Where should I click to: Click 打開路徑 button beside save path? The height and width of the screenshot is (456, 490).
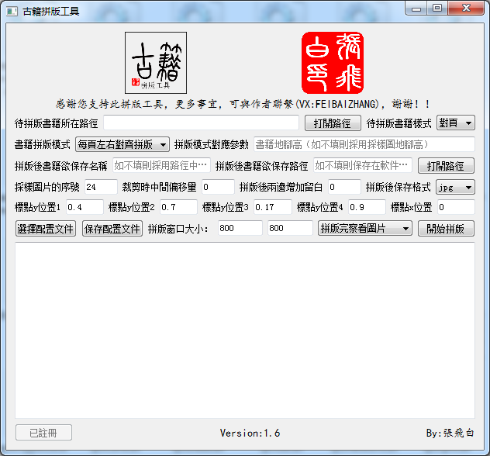446,166
